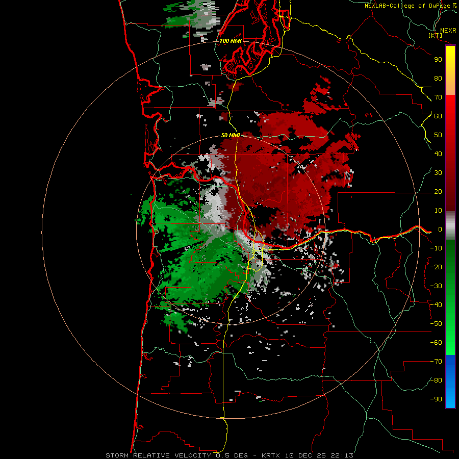Screen dimensions: 459x459
Task: Click the Storm Relative Velocity caption text
Action: [x=229, y=455]
